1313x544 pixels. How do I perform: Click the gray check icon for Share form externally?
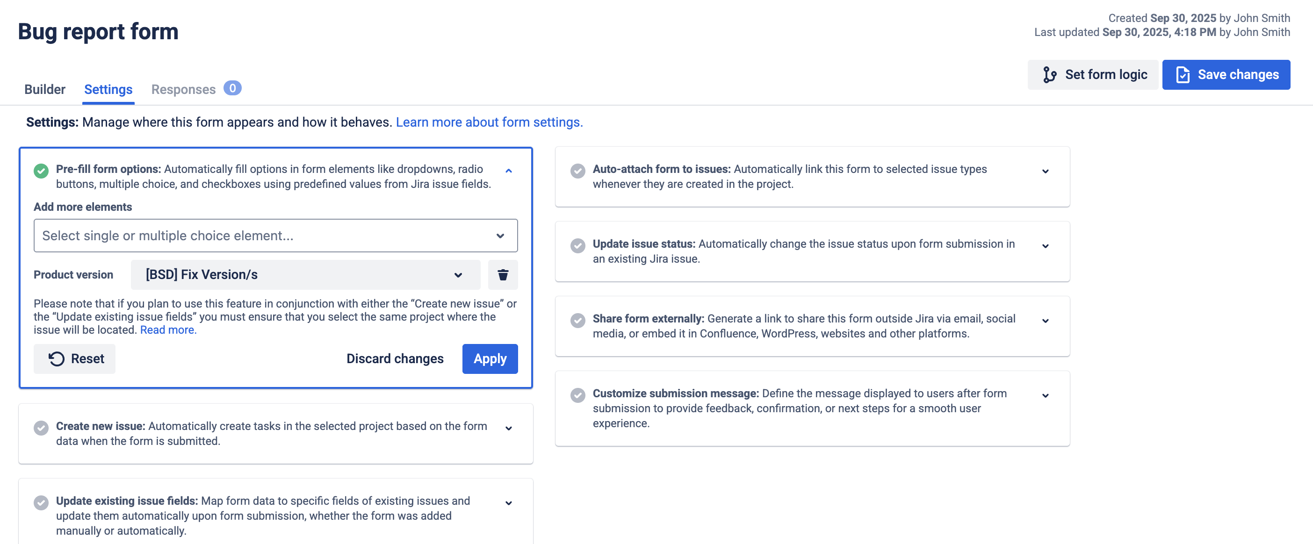577,321
